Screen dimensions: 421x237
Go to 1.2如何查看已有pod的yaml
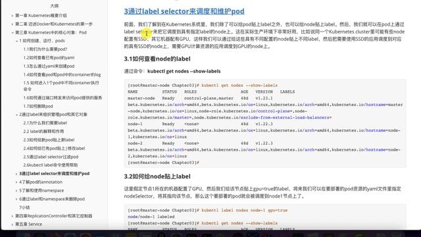[x=49, y=57]
